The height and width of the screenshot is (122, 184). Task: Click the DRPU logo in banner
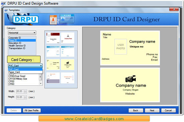click(25, 19)
